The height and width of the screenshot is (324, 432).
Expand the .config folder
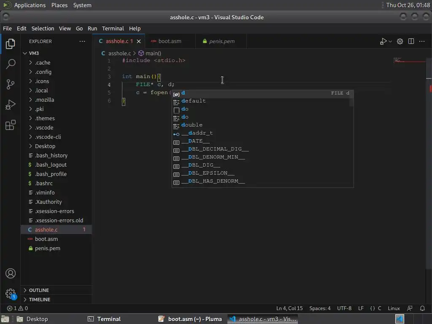point(56,72)
